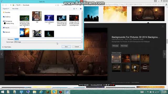Open the Save as type dropdown
The width and height of the screenshot is (168, 94).
click(x=48, y=42)
